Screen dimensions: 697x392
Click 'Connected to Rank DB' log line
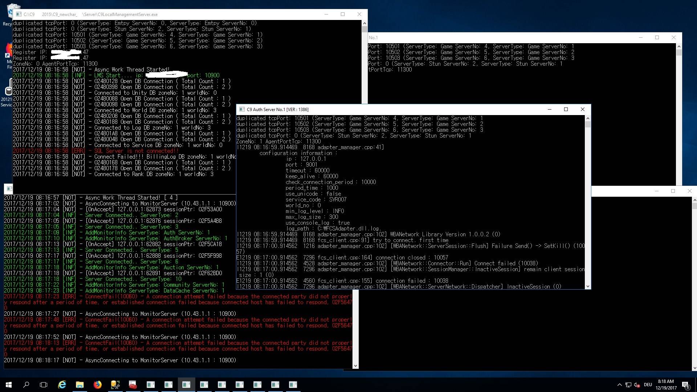(x=113, y=174)
